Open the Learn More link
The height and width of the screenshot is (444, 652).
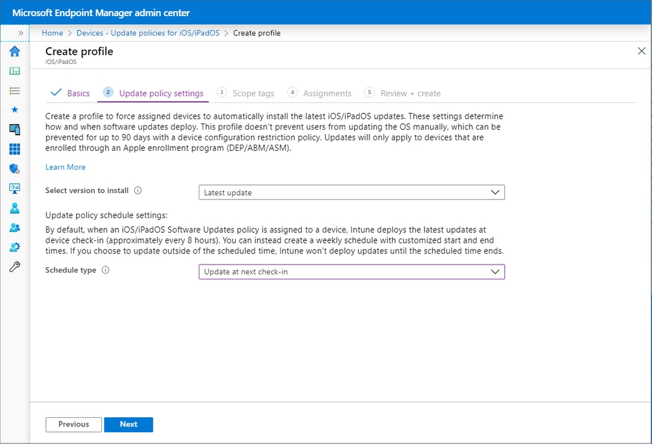tap(65, 166)
